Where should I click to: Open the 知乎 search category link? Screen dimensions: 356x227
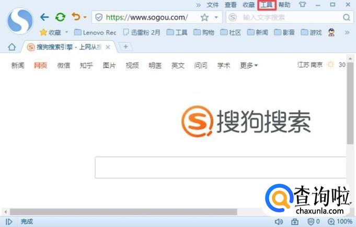[x=86, y=65]
